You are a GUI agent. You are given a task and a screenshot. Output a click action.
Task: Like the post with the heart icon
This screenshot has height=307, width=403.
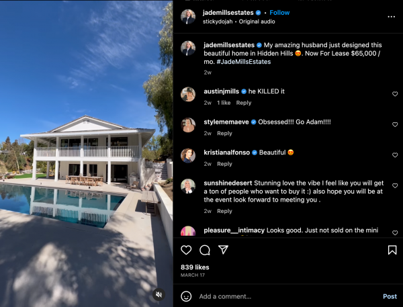pyautogui.click(x=186, y=250)
